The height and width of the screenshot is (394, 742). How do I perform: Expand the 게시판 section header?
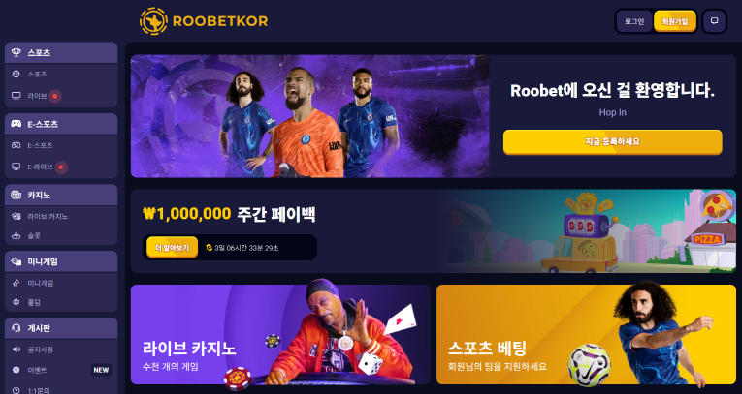point(61,328)
